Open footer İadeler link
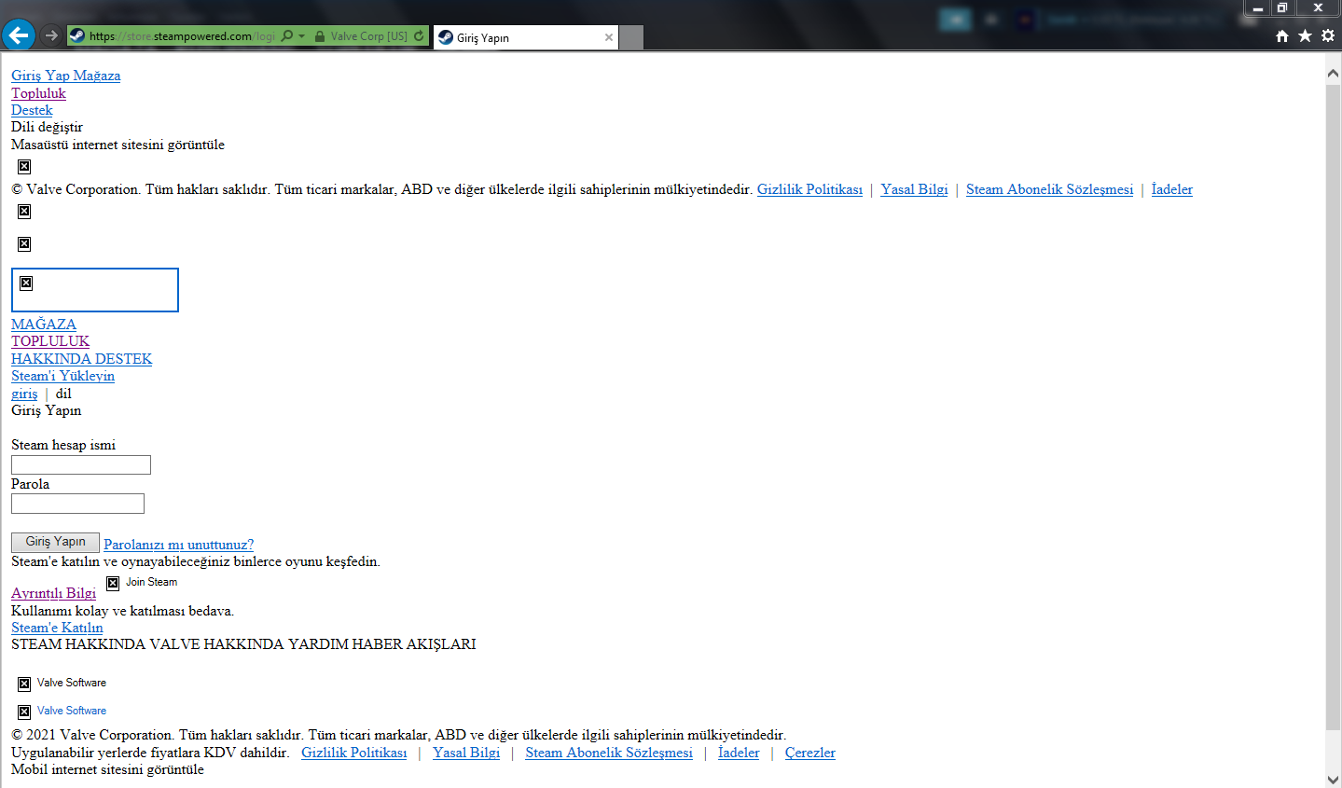The width and height of the screenshot is (1342, 788). pyautogui.click(x=739, y=753)
